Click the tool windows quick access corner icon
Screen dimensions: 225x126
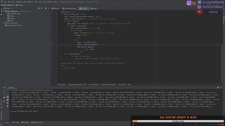pos(1,125)
